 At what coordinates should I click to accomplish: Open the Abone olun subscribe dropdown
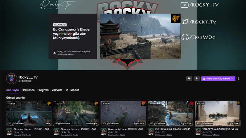click(x=218, y=79)
